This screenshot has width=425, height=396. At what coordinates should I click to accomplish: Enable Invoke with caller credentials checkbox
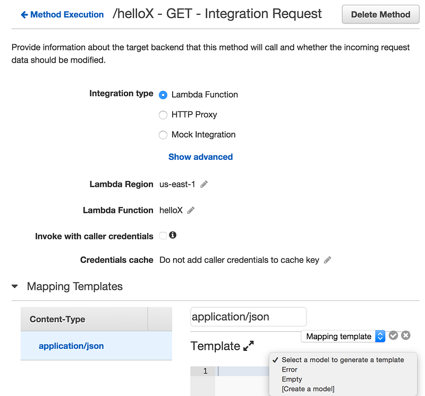(163, 236)
